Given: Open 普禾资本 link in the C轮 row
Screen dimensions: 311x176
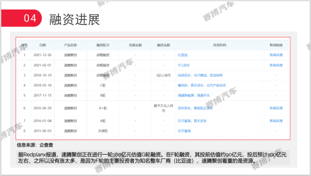Looking at the screenshot, I should 197,85.
